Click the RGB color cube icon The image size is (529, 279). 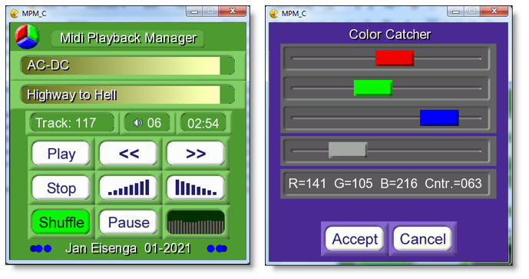(27, 36)
